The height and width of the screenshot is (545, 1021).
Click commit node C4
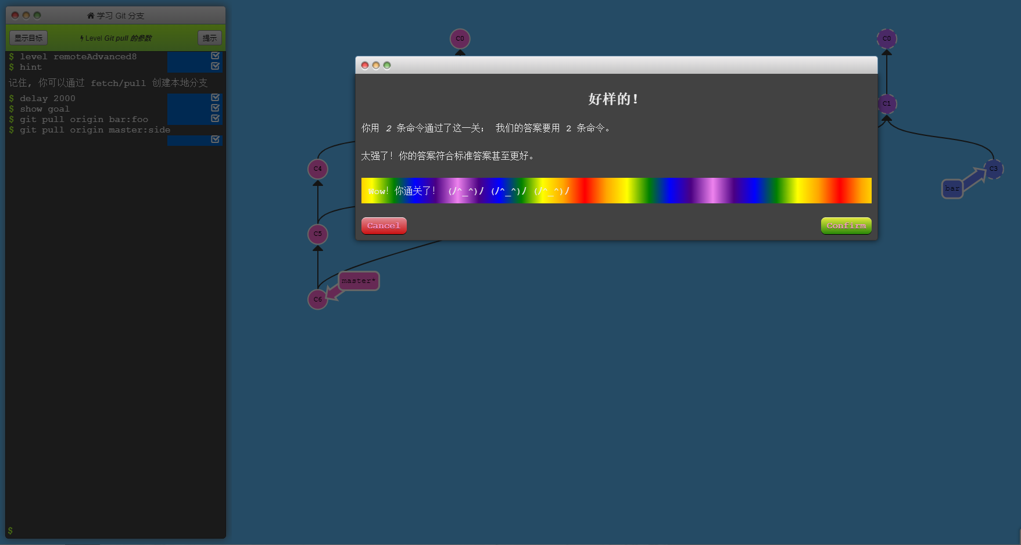tap(317, 168)
